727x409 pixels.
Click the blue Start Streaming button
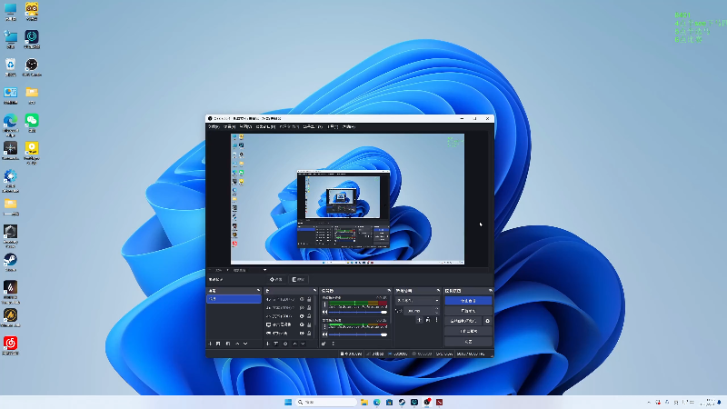(x=468, y=300)
